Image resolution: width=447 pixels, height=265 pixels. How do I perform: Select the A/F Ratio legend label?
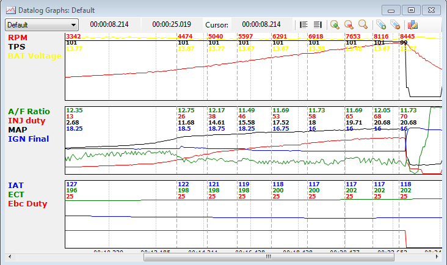pyautogui.click(x=29, y=111)
